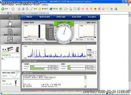Click the 92.1 KB/s upload value
Viewport: 131px width, 95px height.
(x=91, y=40)
